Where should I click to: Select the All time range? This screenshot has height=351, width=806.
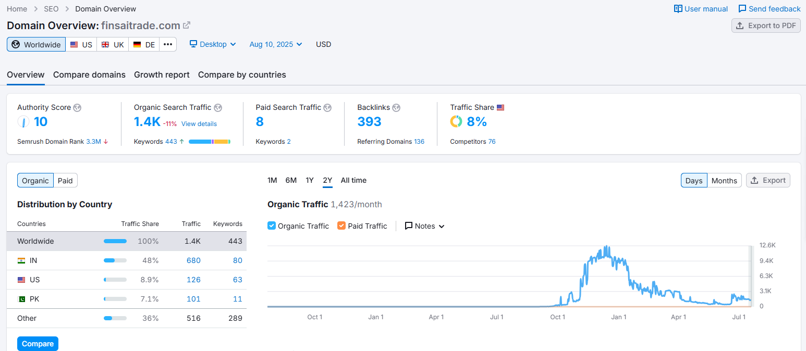click(x=353, y=180)
